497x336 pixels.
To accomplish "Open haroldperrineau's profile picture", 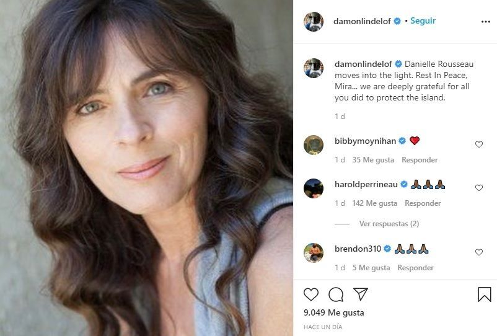I will 314,188.
